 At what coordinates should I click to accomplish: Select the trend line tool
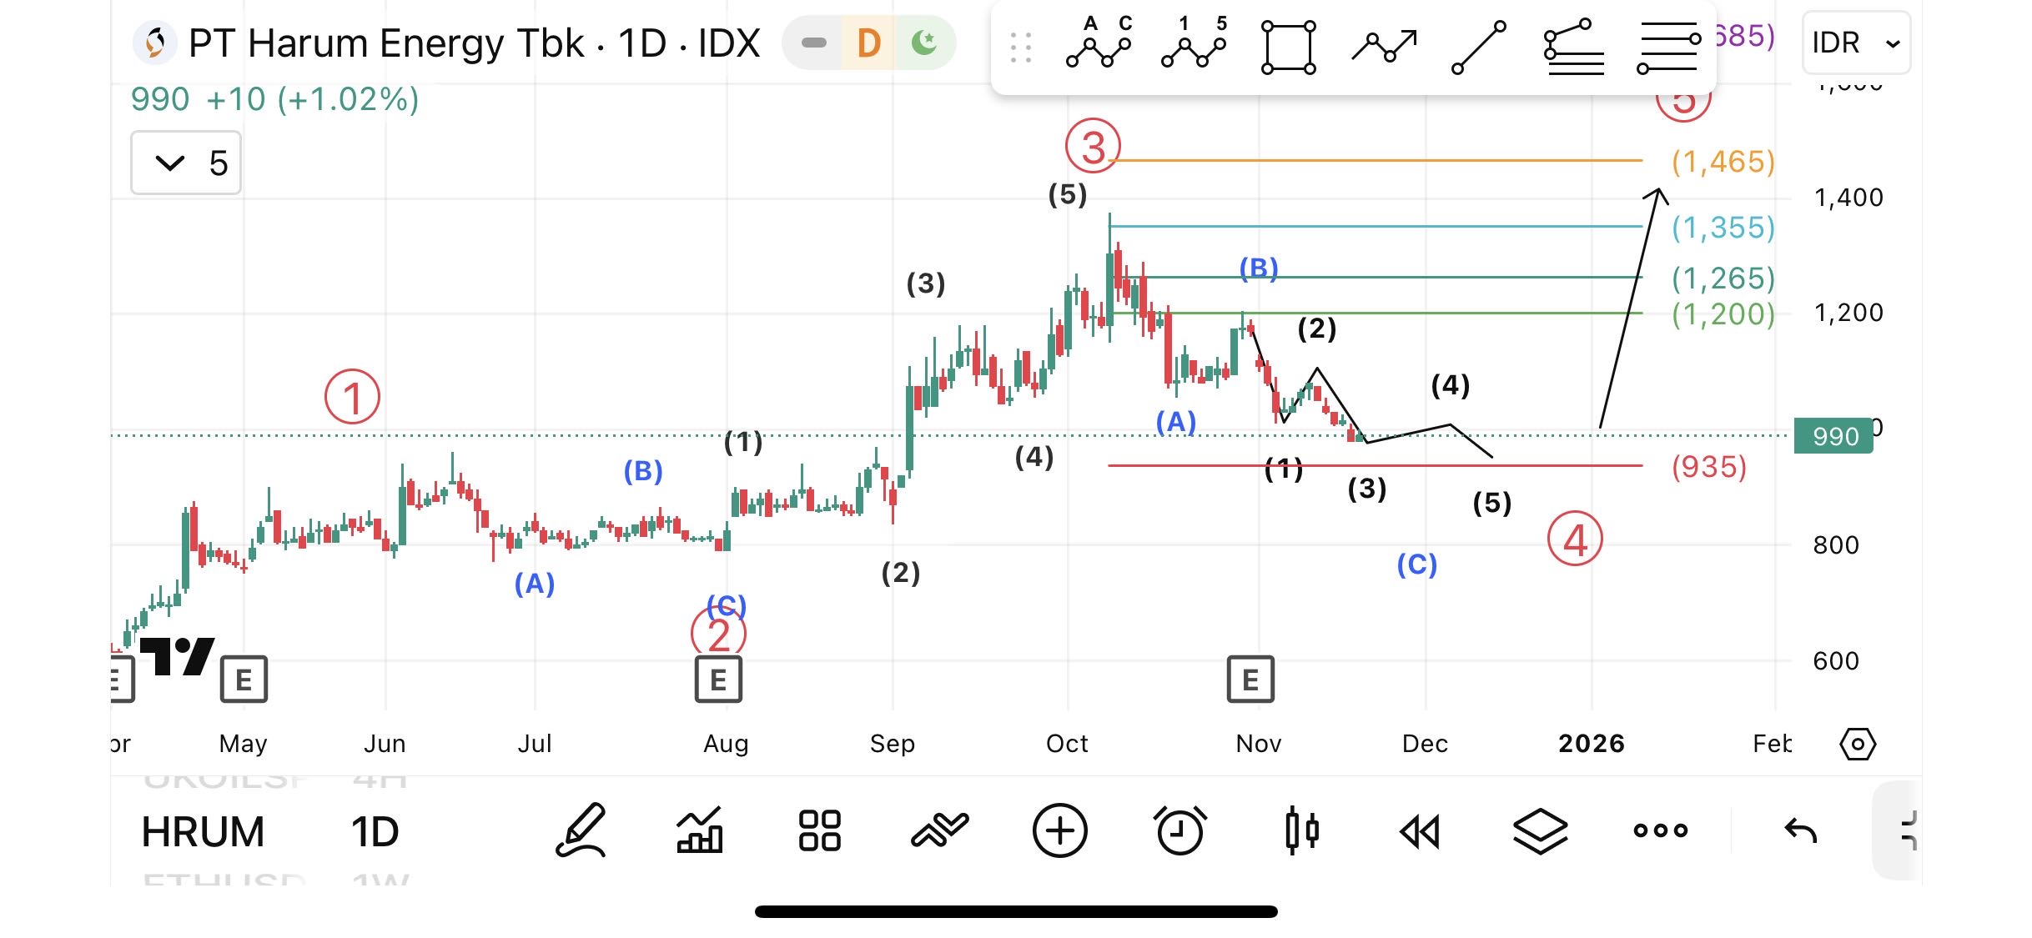[x=1478, y=48]
